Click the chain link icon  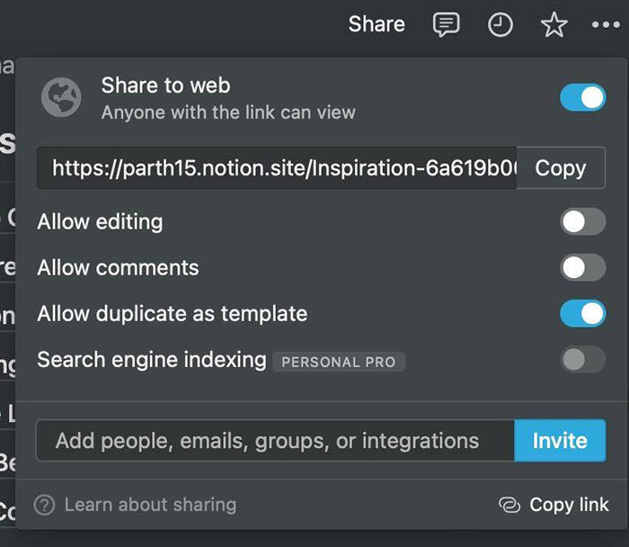(x=509, y=505)
